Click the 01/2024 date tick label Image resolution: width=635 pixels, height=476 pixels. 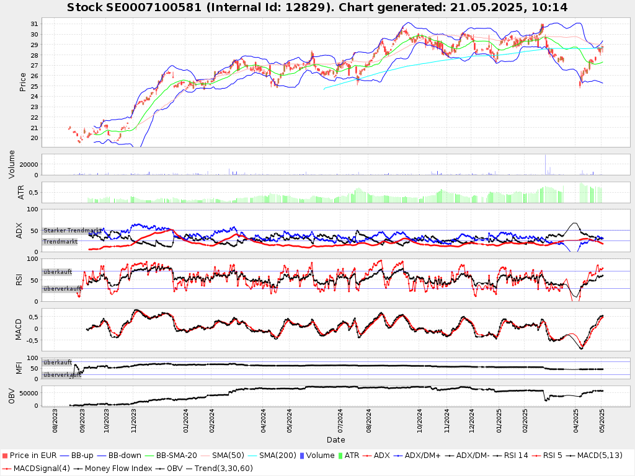[x=186, y=421]
